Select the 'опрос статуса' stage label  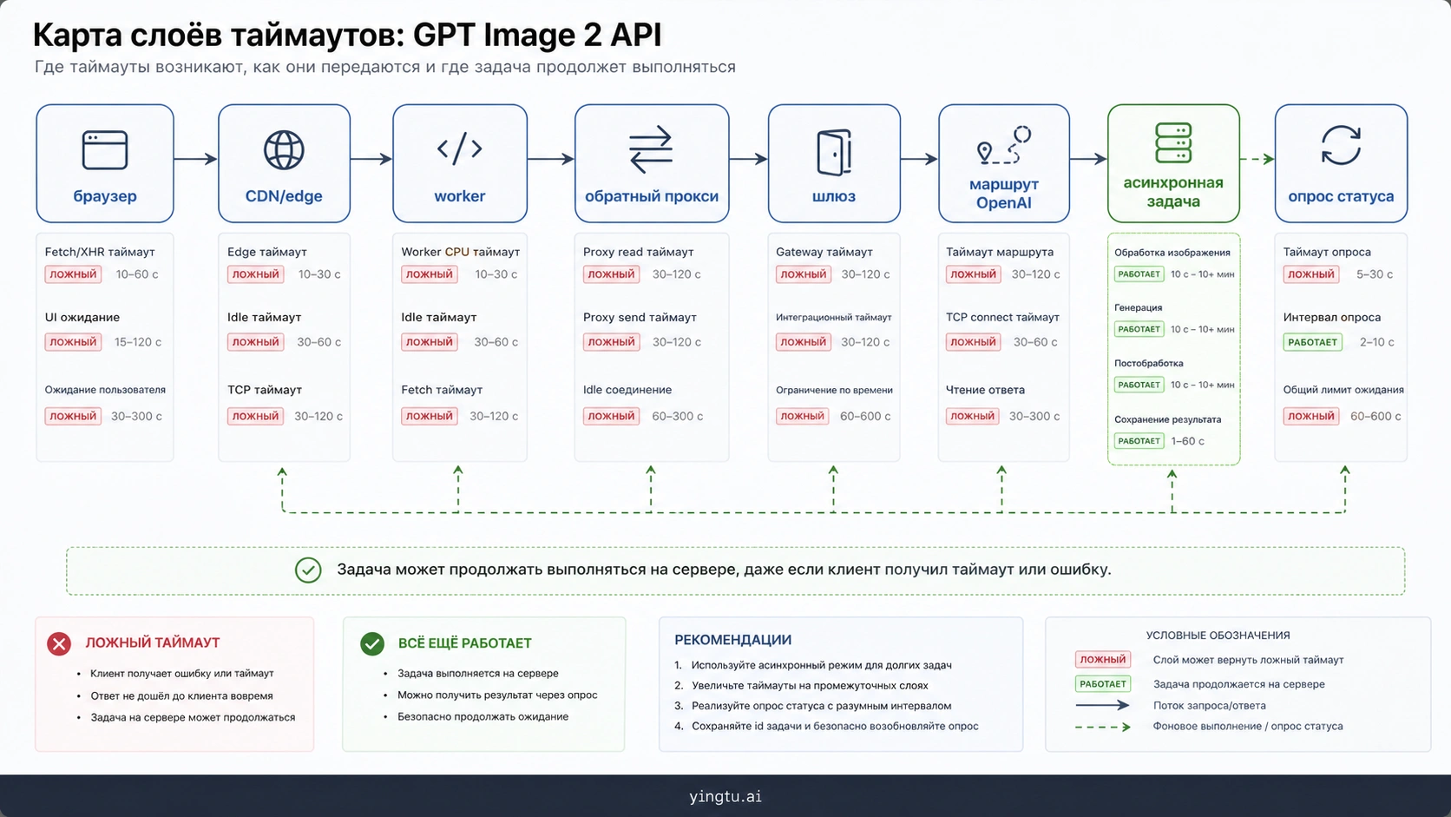(x=1341, y=196)
